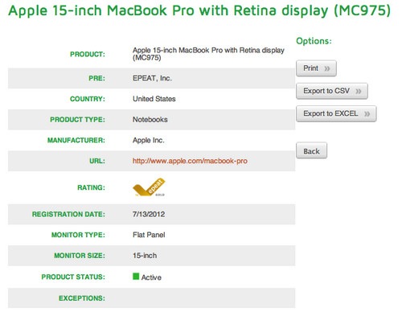This screenshot has width=402, height=316.
Task: Click the EPEAT Gold rating badge
Action: coord(149,187)
